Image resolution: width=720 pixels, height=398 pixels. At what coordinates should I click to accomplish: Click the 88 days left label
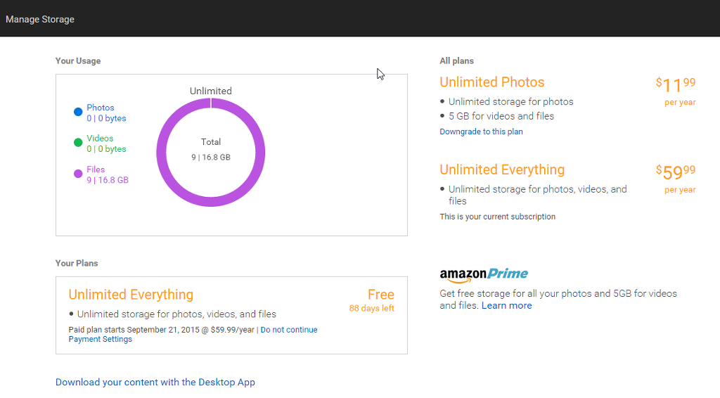tap(371, 308)
